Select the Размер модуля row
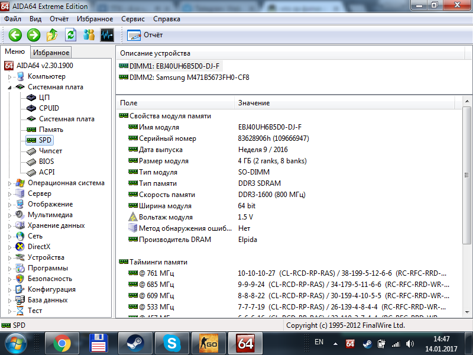Viewport: 473px width, 355px height. (289, 161)
